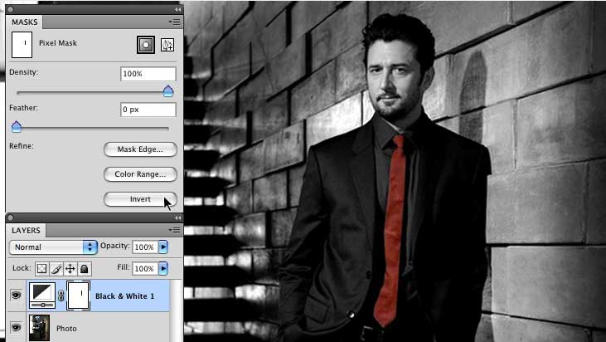Edit the layer Fill field
Image resolution: width=606 pixels, height=342 pixels.
pyautogui.click(x=145, y=268)
